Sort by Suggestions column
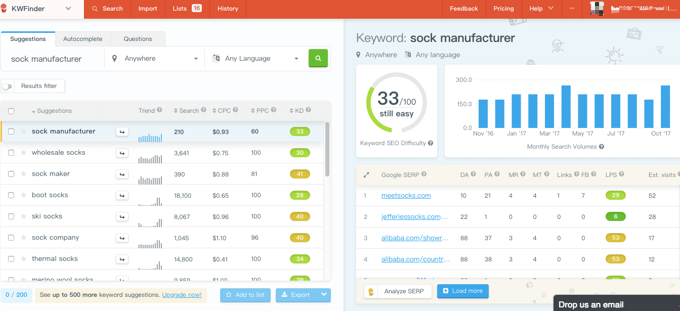Image resolution: width=680 pixels, height=311 pixels. [52, 111]
